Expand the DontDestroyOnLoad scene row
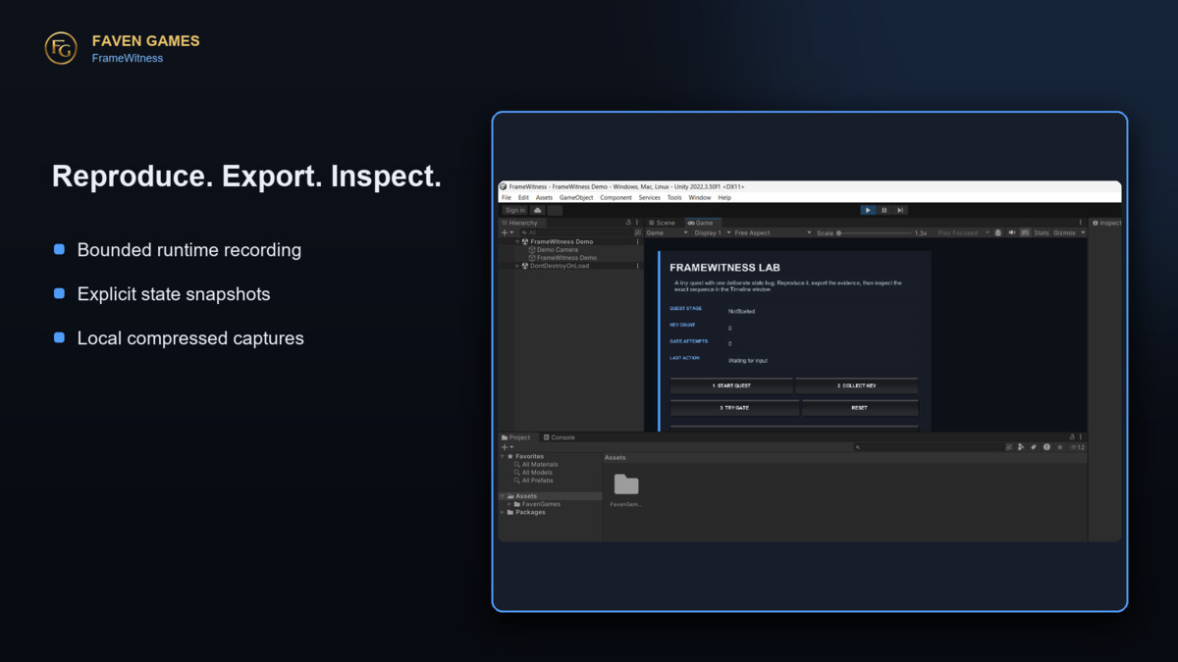 (x=517, y=266)
